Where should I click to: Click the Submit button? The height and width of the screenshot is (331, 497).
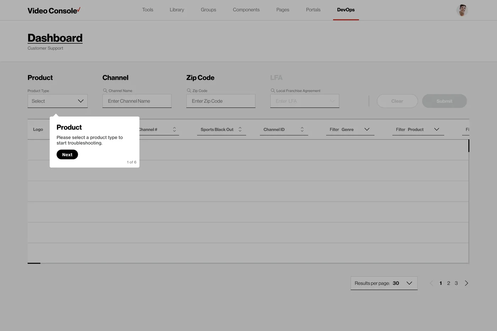coord(444,101)
